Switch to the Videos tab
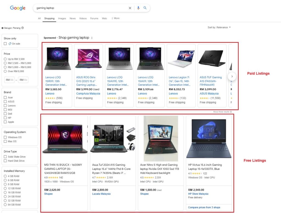 pos(83,18)
